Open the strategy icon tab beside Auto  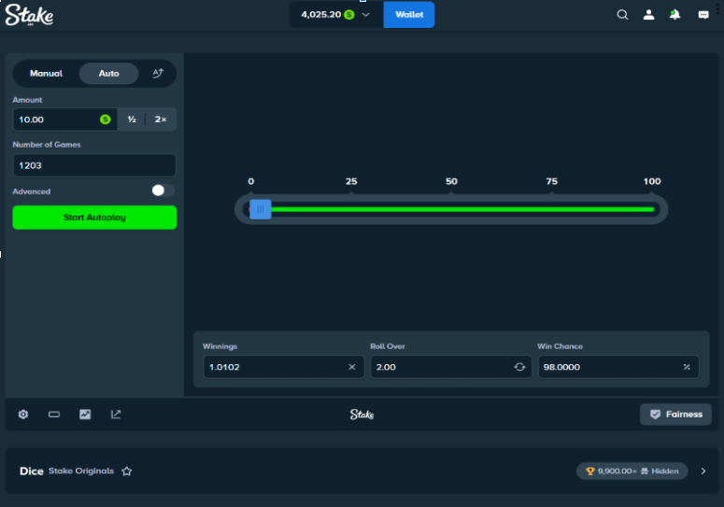click(x=158, y=74)
